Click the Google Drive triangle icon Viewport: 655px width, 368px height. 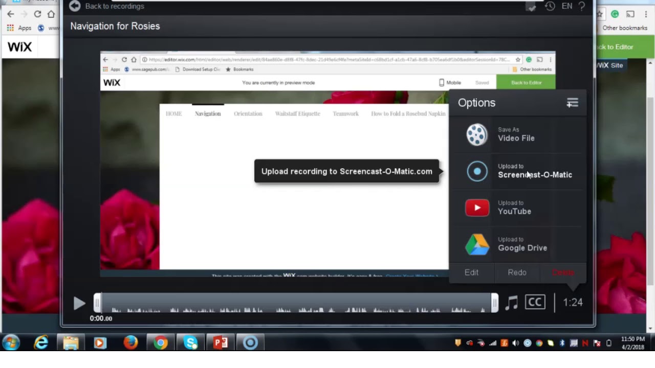(x=477, y=244)
